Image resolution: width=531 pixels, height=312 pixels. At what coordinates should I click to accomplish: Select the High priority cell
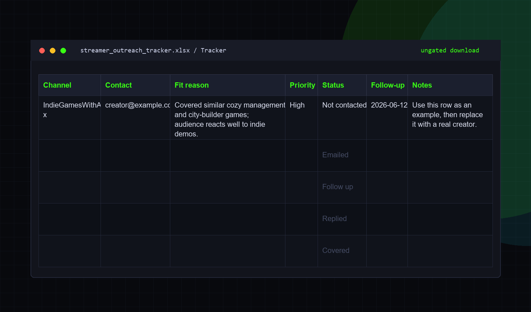pos(302,118)
